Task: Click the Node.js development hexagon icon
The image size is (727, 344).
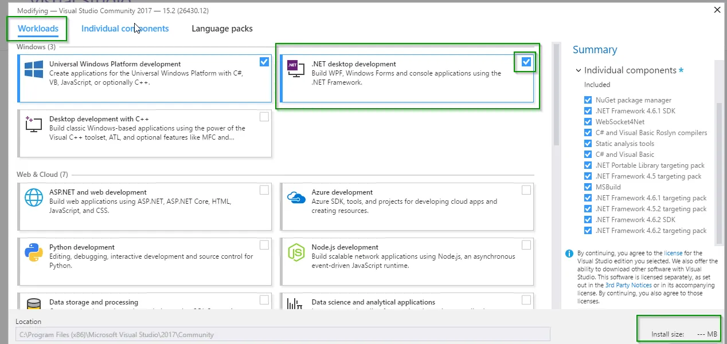Action: 296,252
